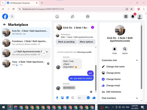The width and height of the screenshot is (147, 110).
Task: Click the Facebook logo
Action: tap(5, 16)
